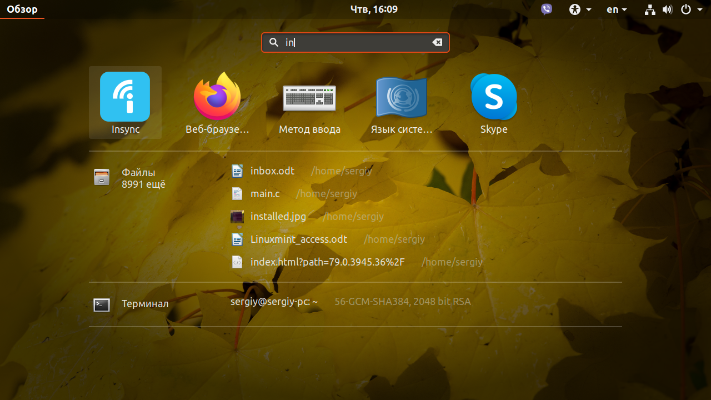Open the index.html?path=79.0.3945.36%2F result
The width and height of the screenshot is (711, 400).
(328, 262)
